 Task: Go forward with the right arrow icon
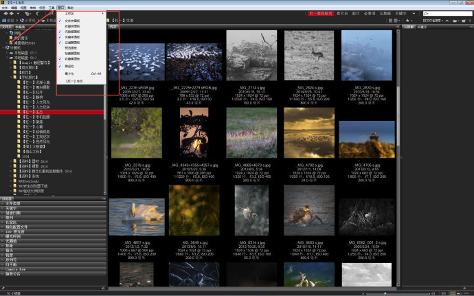coord(12,14)
